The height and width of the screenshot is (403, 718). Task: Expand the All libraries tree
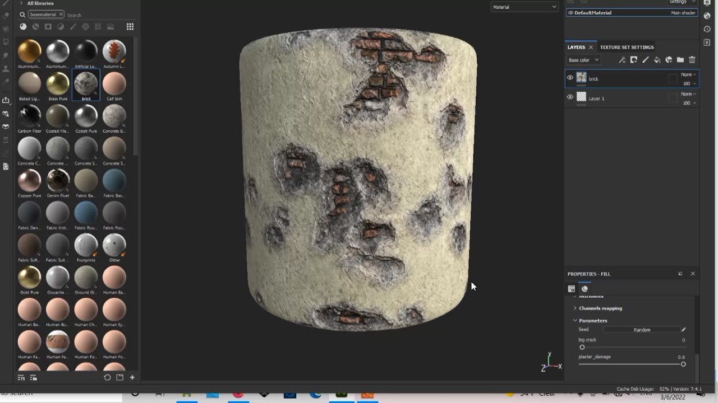pos(21,3)
